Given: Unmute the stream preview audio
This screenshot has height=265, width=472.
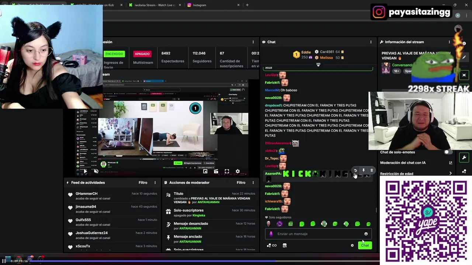Looking at the screenshot, I should (96, 171).
